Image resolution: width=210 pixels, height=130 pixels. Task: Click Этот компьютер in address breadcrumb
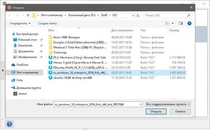[51, 15]
